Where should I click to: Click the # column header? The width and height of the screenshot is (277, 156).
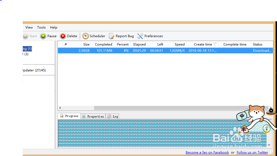click(63, 44)
